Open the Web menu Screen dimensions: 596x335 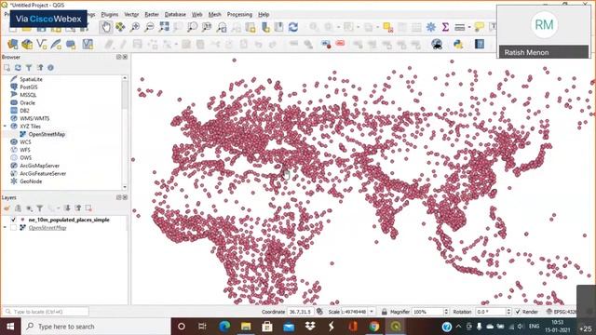(x=196, y=15)
